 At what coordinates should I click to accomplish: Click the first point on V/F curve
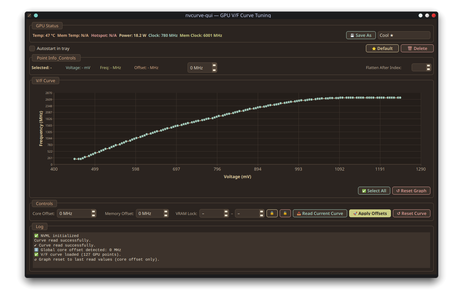tap(74, 159)
